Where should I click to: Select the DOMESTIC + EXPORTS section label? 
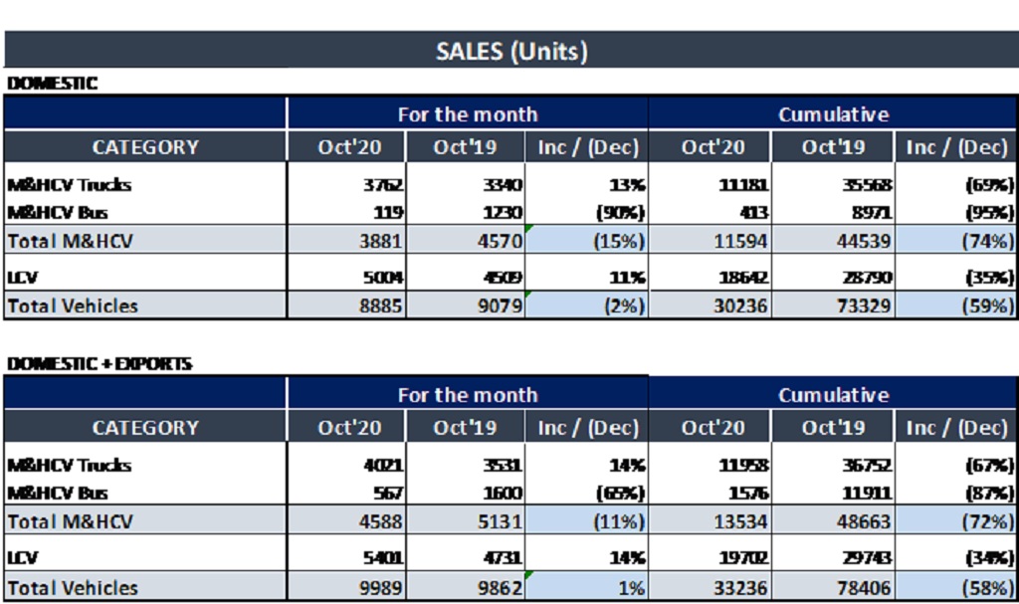pos(100,364)
